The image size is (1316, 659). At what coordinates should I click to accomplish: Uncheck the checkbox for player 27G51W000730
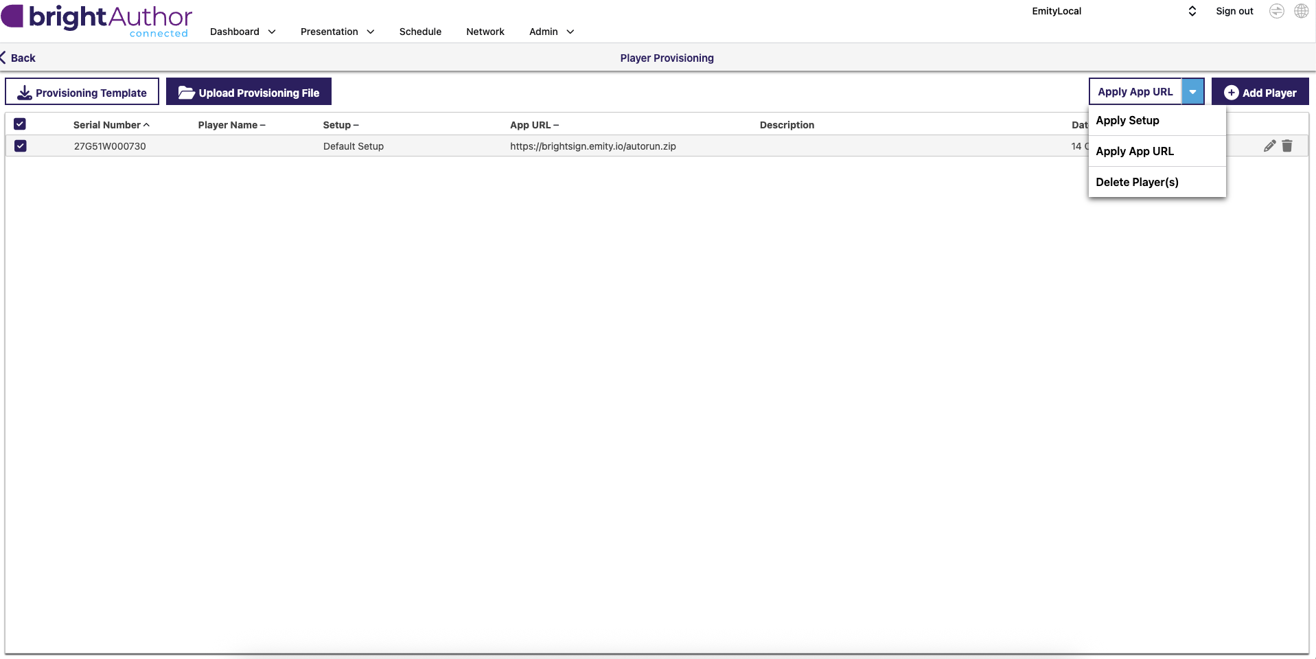click(x=21, y=146)
